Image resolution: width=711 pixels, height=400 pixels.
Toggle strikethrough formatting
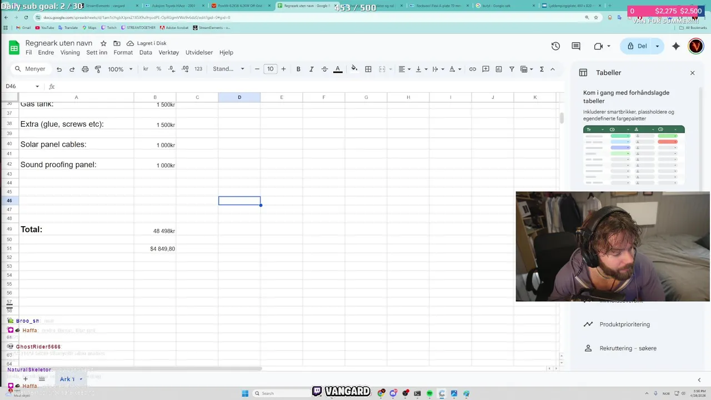(x=324, y=69)
